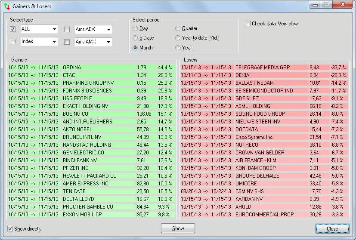Click DEXIA in the Losers list

[x=264, y=75]
